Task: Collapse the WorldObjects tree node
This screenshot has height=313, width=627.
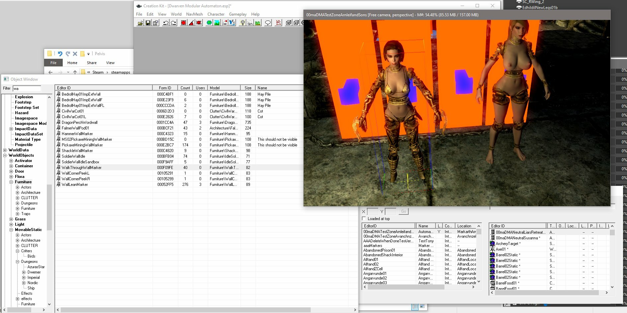Action: tap(5, 155)
